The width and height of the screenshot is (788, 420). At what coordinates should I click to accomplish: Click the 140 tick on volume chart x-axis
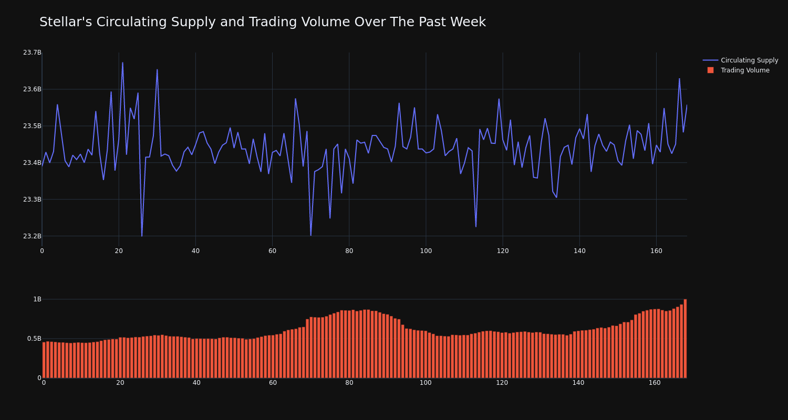point(578,383)
